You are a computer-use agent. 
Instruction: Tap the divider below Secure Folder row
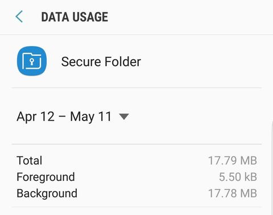[x=136, y=88]
